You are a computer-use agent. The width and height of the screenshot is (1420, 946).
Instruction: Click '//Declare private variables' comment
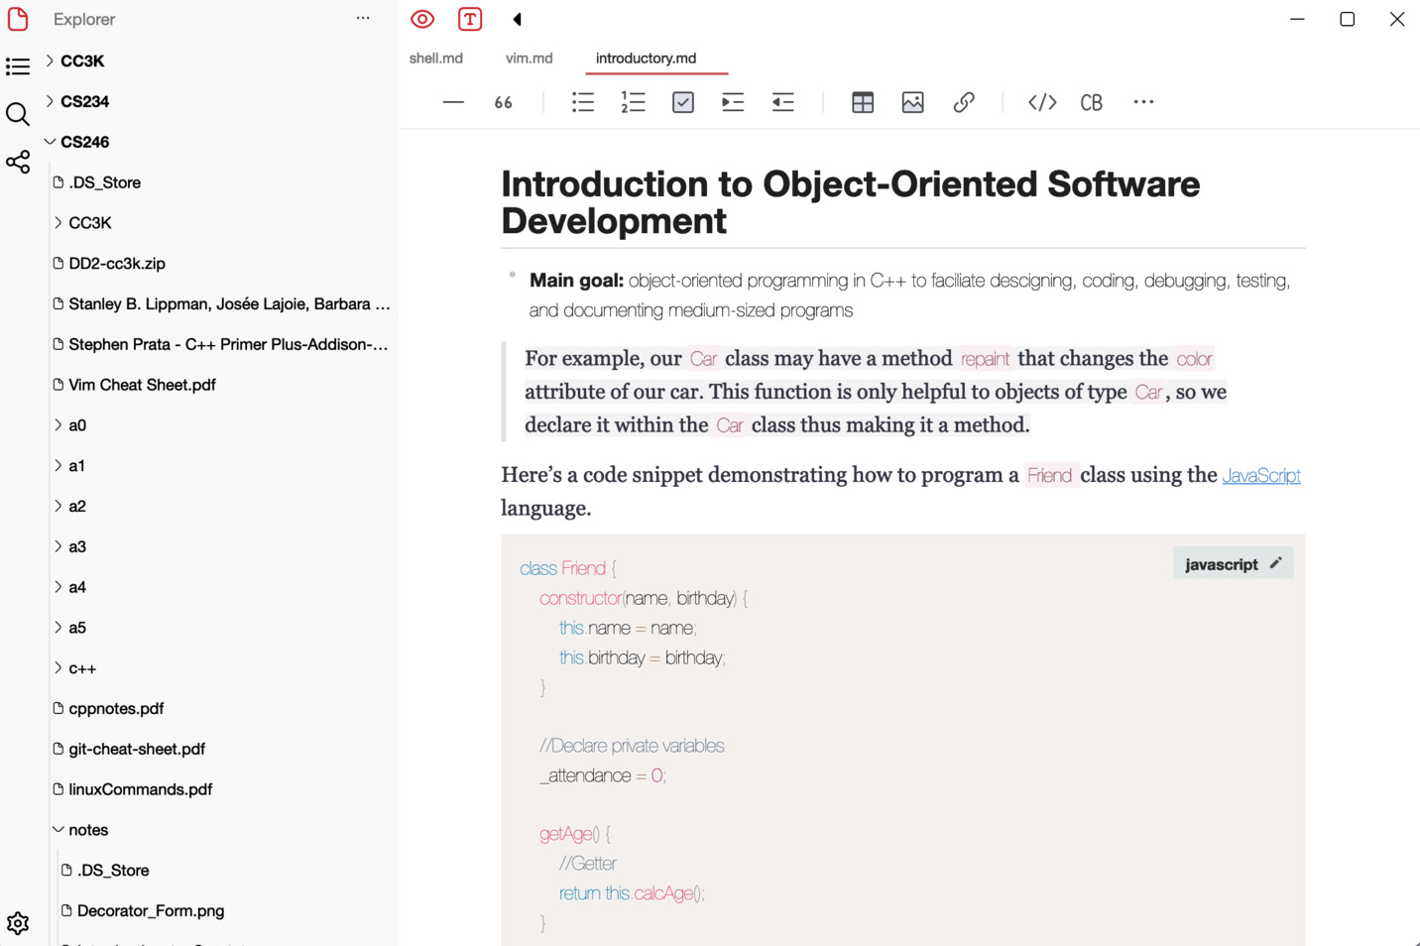[x=632, y=746]
